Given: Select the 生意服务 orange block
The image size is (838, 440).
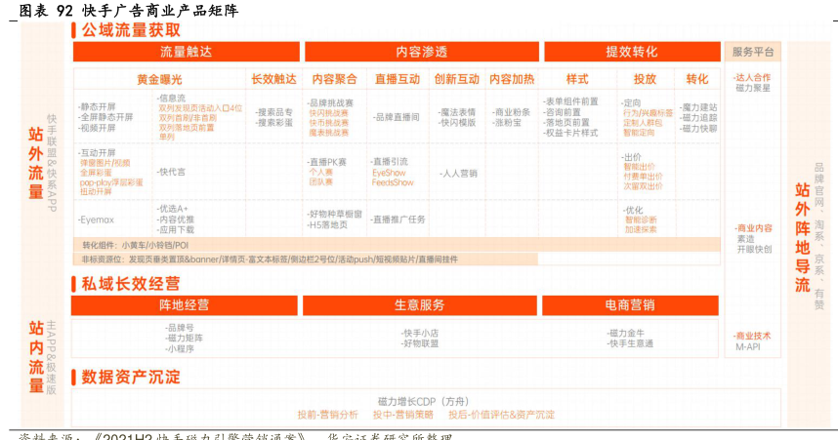Looking at the screenshot, I should [x=420, y=305].
